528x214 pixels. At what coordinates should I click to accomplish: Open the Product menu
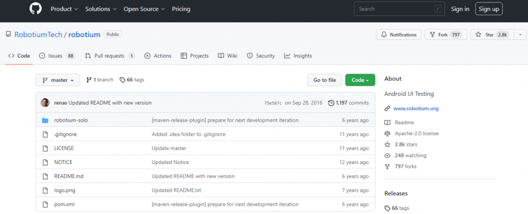[x=64, y=9]
